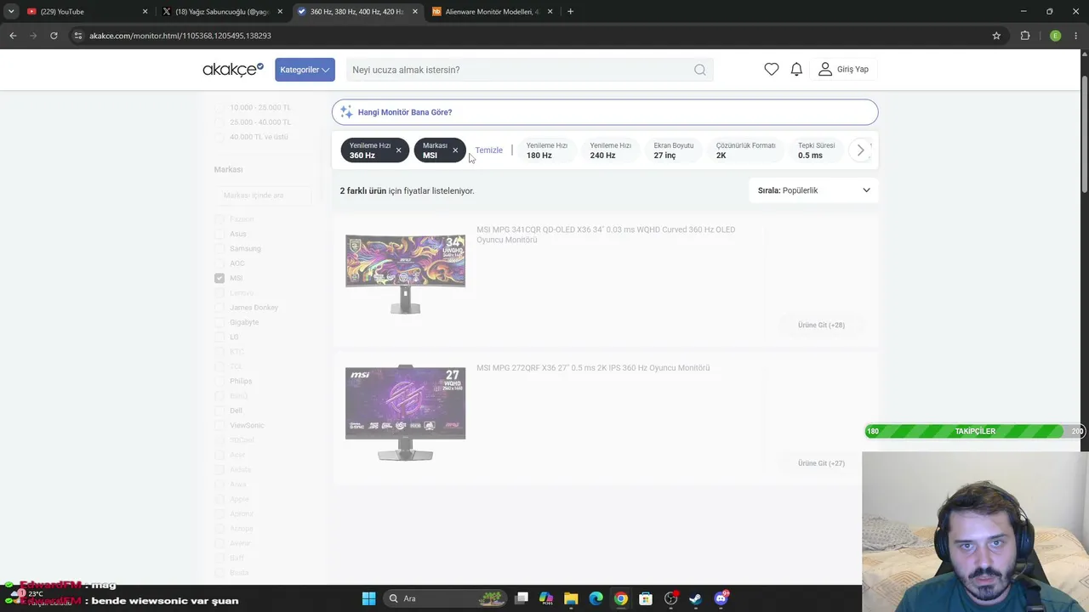Close the YouTube tab

145,12
